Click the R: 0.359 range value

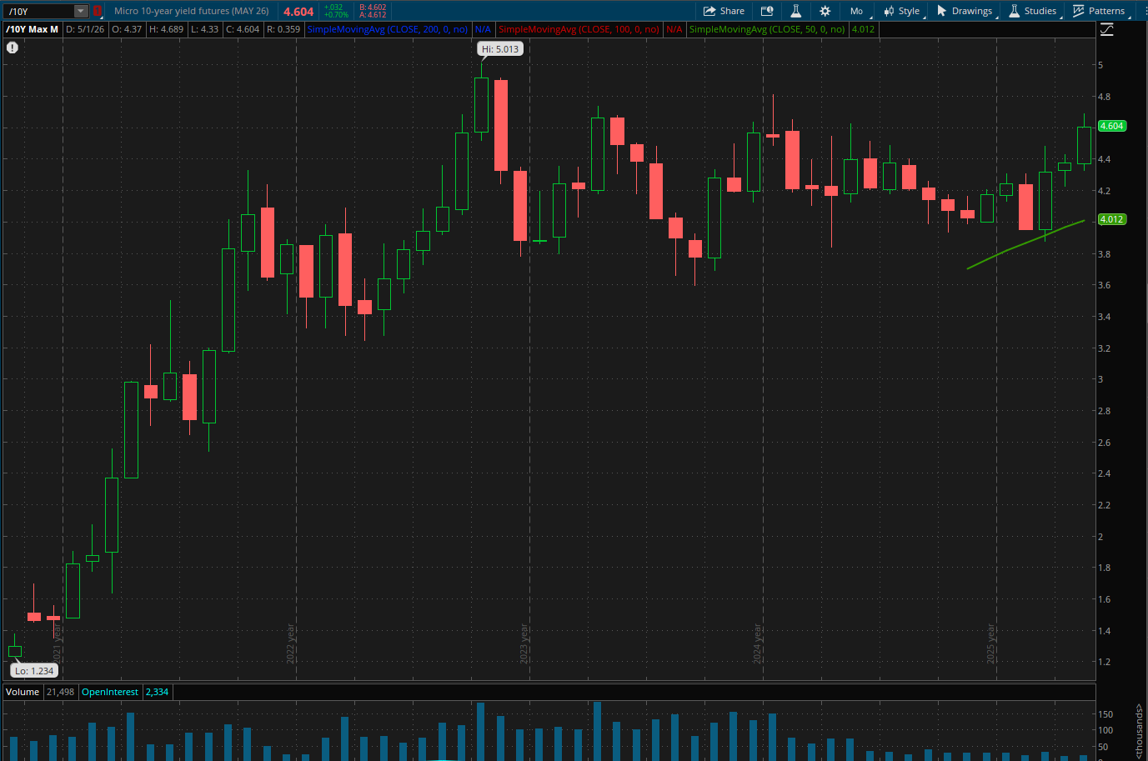(283, 29)
